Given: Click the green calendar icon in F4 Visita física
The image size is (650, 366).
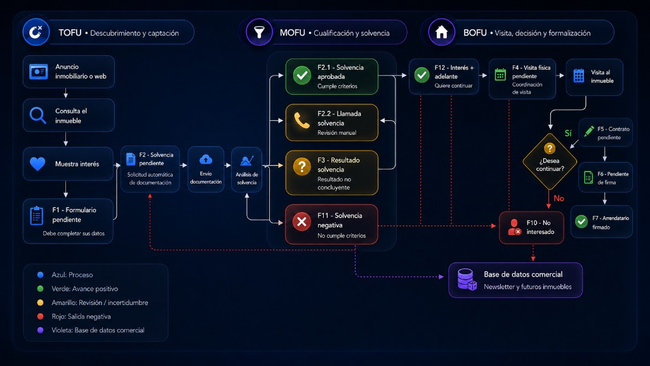Looking at the screenshot, I should (x=500, y=75).
